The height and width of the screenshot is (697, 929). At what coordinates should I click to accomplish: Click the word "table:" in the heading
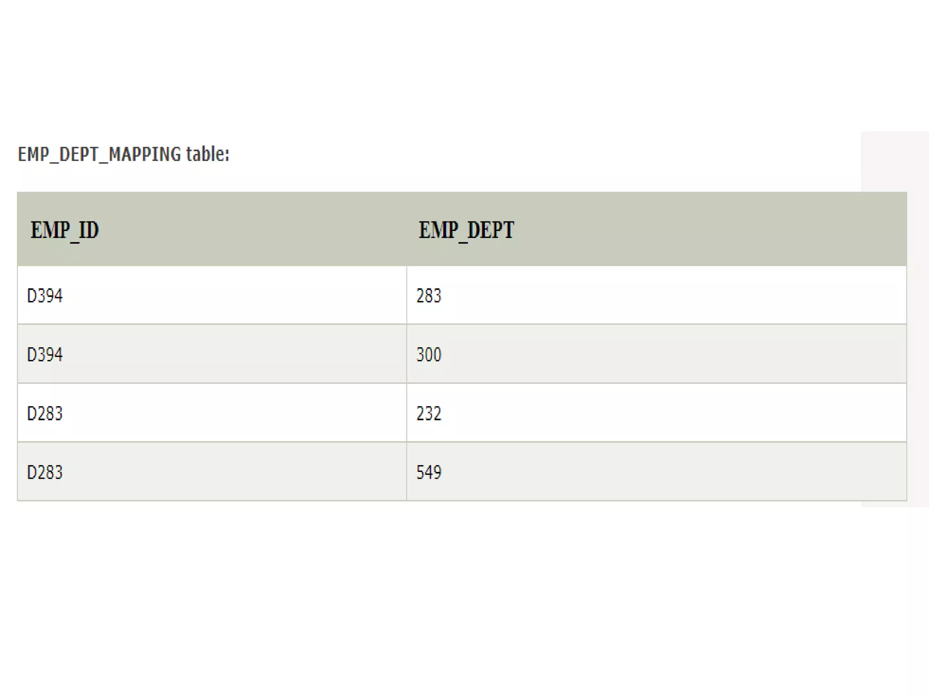click(x=208, y=154)
